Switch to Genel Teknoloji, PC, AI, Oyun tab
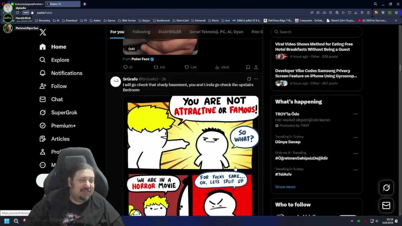Viewport: 402px width, 226px height. 216,32
